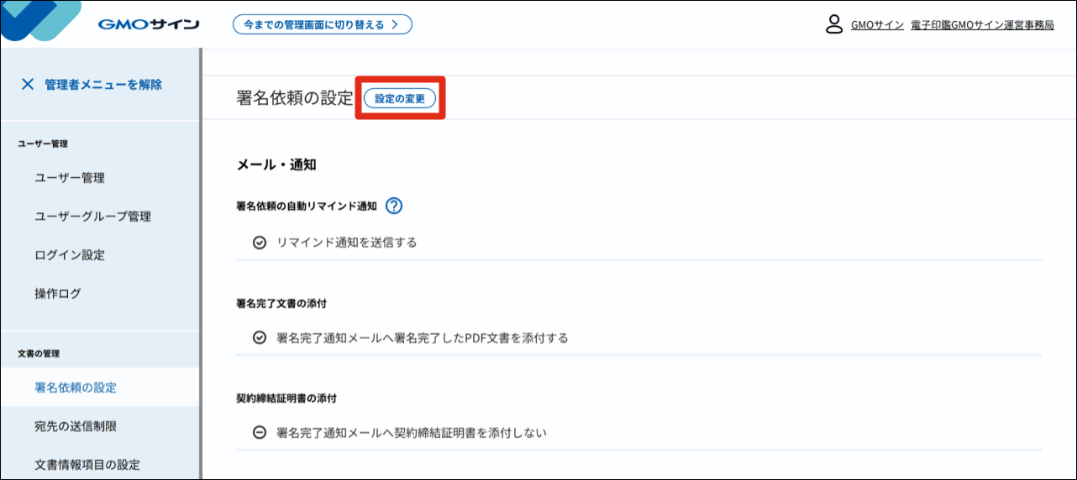This screenshot has width=1077, height=480.
Task: Open 電子印鑑GMOサイン運営事務局 link
Action: tap(982, 25)
